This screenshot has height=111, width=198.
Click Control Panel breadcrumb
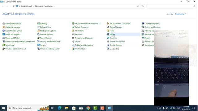(26, 6)
